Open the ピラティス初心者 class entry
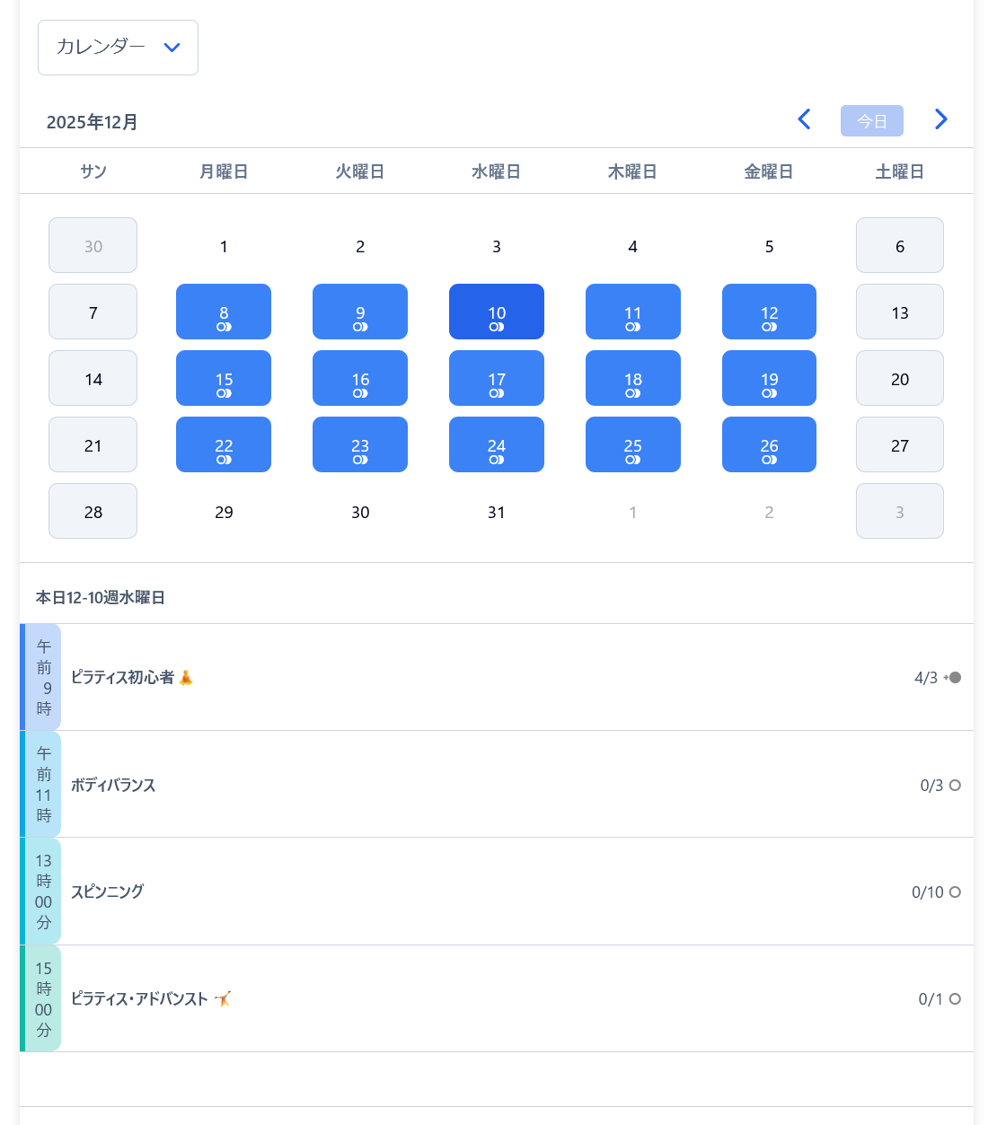 (122, 678)
